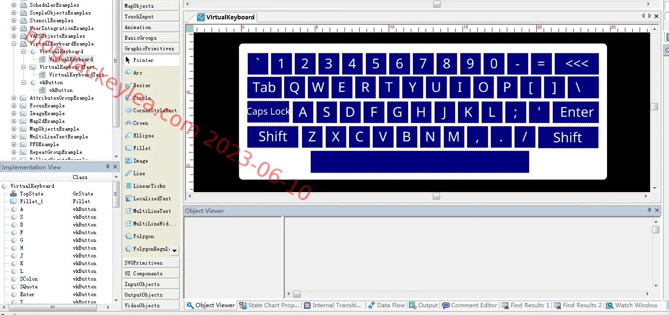Select the LocalizedText tool

[152, 198]
